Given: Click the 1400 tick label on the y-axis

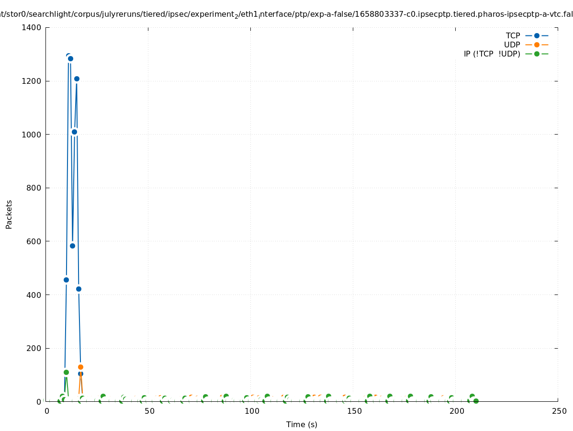Looking at the screenshot, I should click(31, 28).
